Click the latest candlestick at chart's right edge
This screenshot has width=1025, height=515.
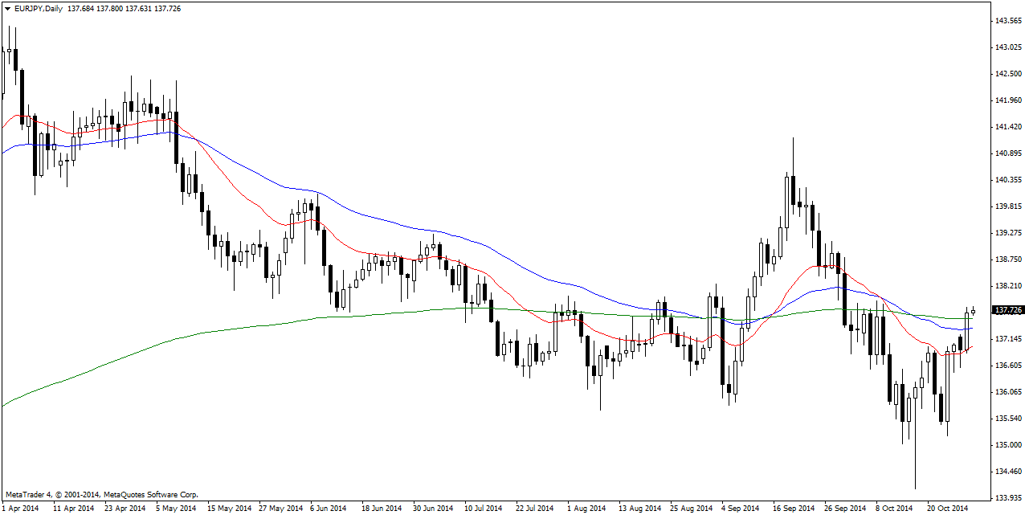tap(973, 311)
